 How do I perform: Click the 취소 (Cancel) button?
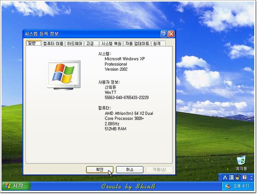(x=130, y=170)
